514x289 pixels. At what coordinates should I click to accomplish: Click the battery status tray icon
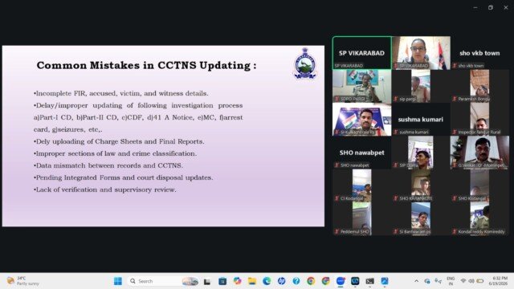pyautogui.click(x=480, y=281)
